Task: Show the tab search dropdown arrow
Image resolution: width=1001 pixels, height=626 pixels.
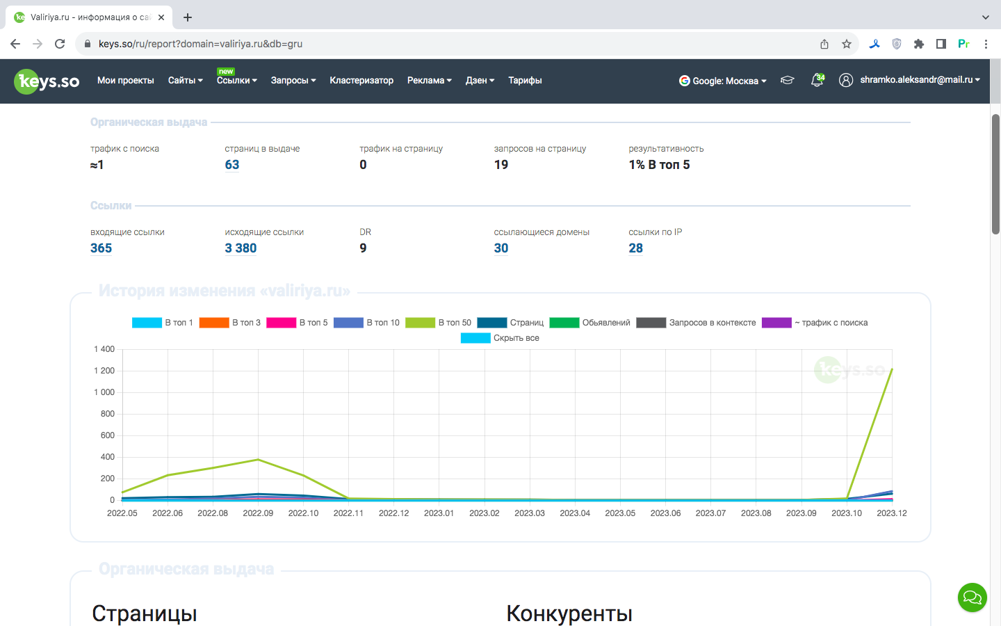Action: (x=986, y=17)
